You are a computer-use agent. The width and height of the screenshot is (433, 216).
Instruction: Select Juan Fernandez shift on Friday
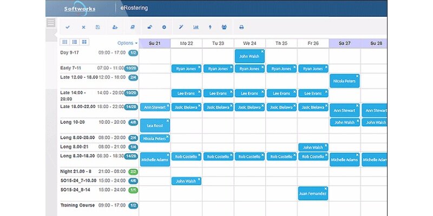tap(313, 193)
